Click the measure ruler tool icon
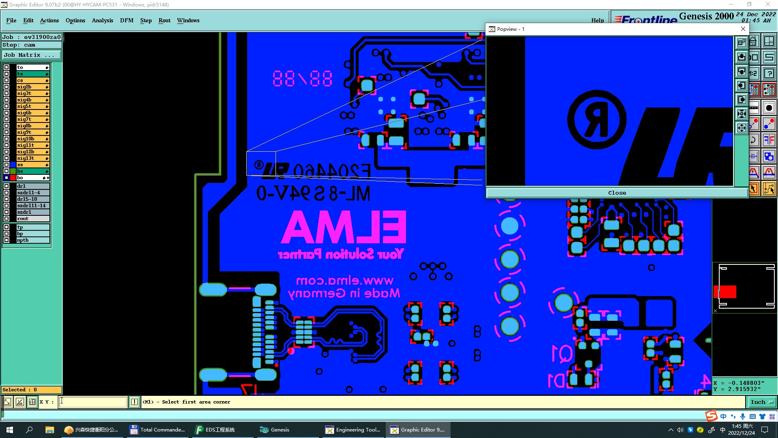 pyautogui.click(x=754, y=107)
